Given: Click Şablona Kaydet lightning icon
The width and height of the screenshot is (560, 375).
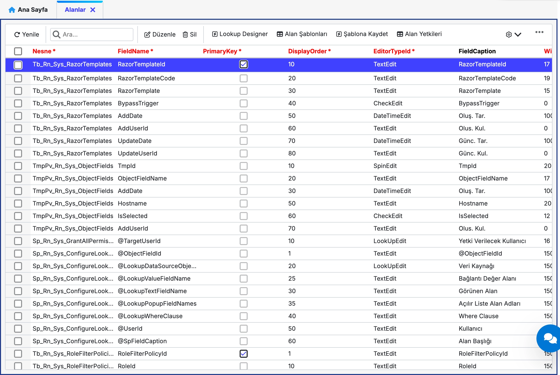Looking at the screenshot, I should [x=339, y=34].
